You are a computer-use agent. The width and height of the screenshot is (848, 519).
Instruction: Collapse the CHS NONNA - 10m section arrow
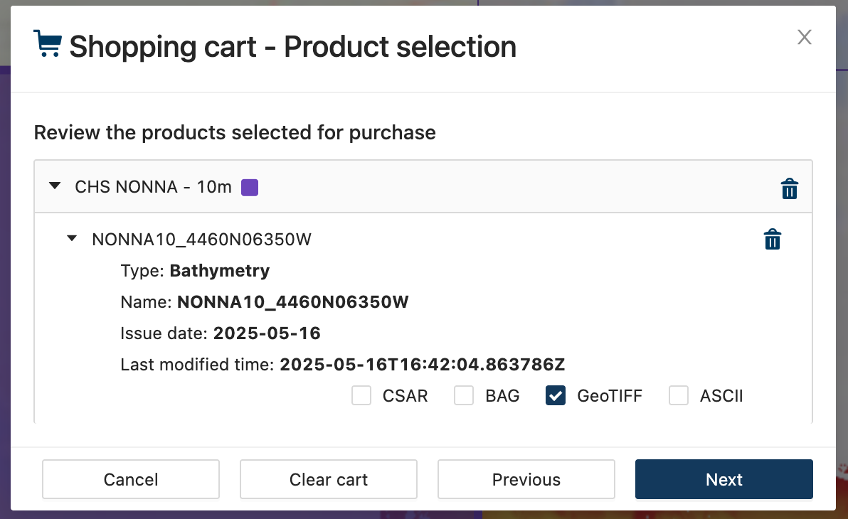[x=55, y=186]
